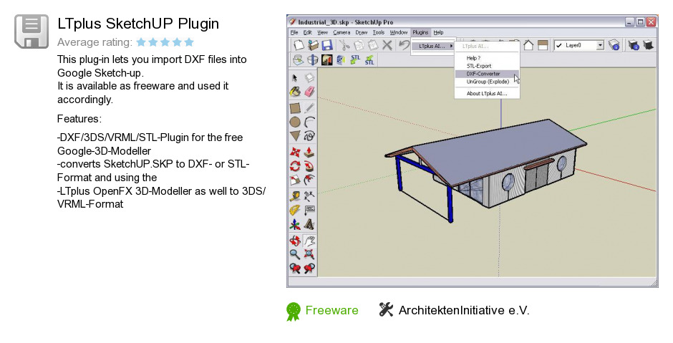Open the Plugins menu

point(420,32)
